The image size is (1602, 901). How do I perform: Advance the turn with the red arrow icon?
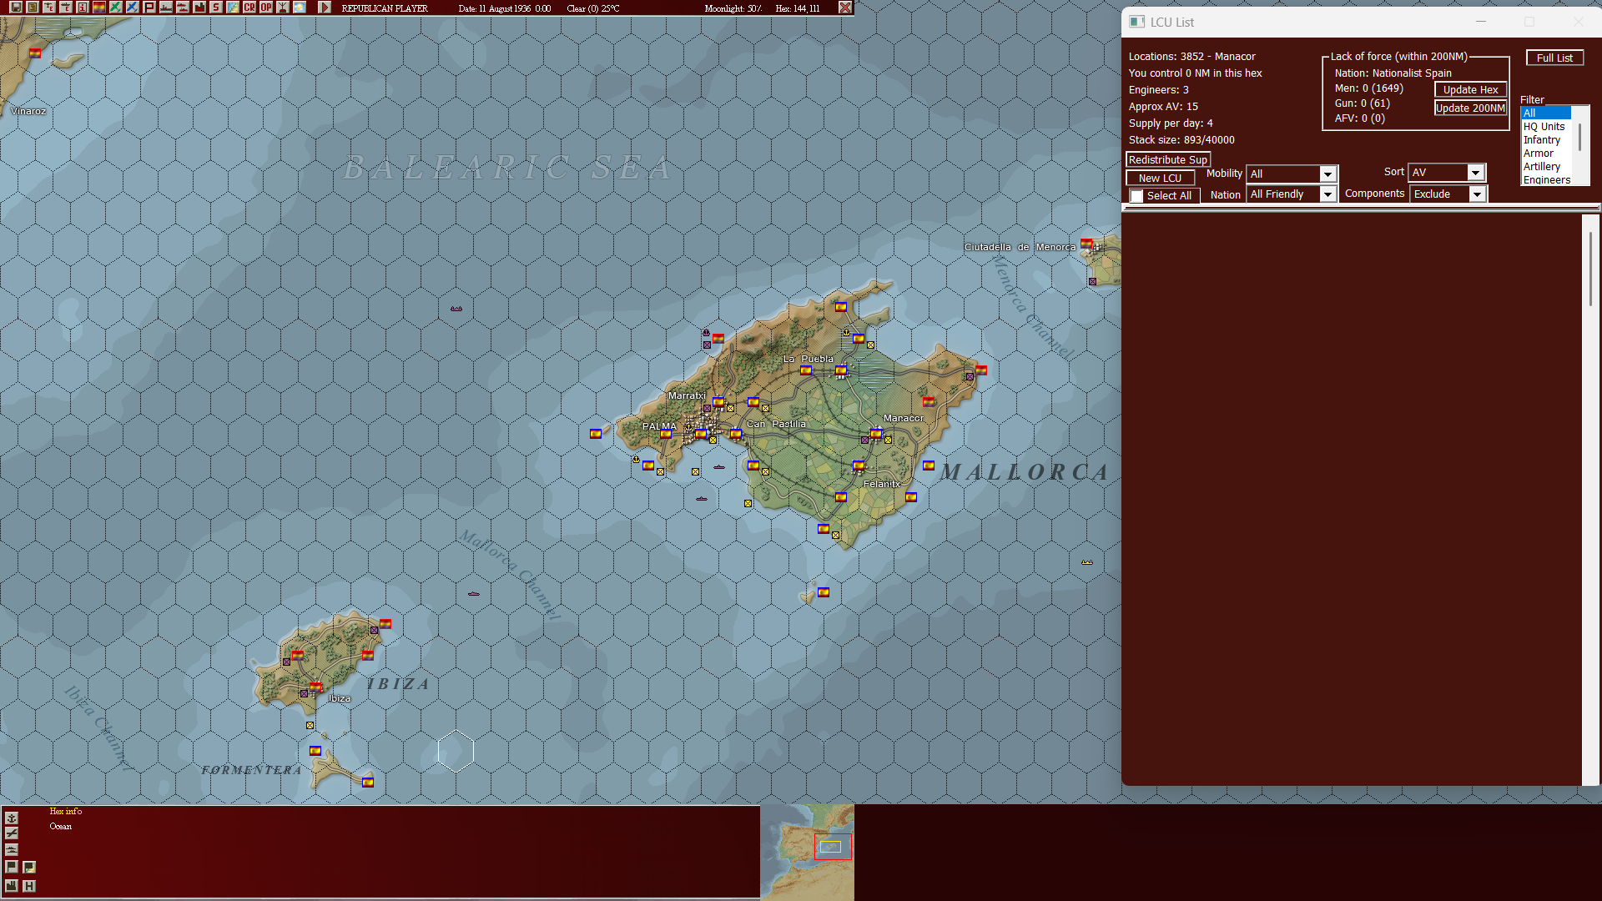(325, 8)
